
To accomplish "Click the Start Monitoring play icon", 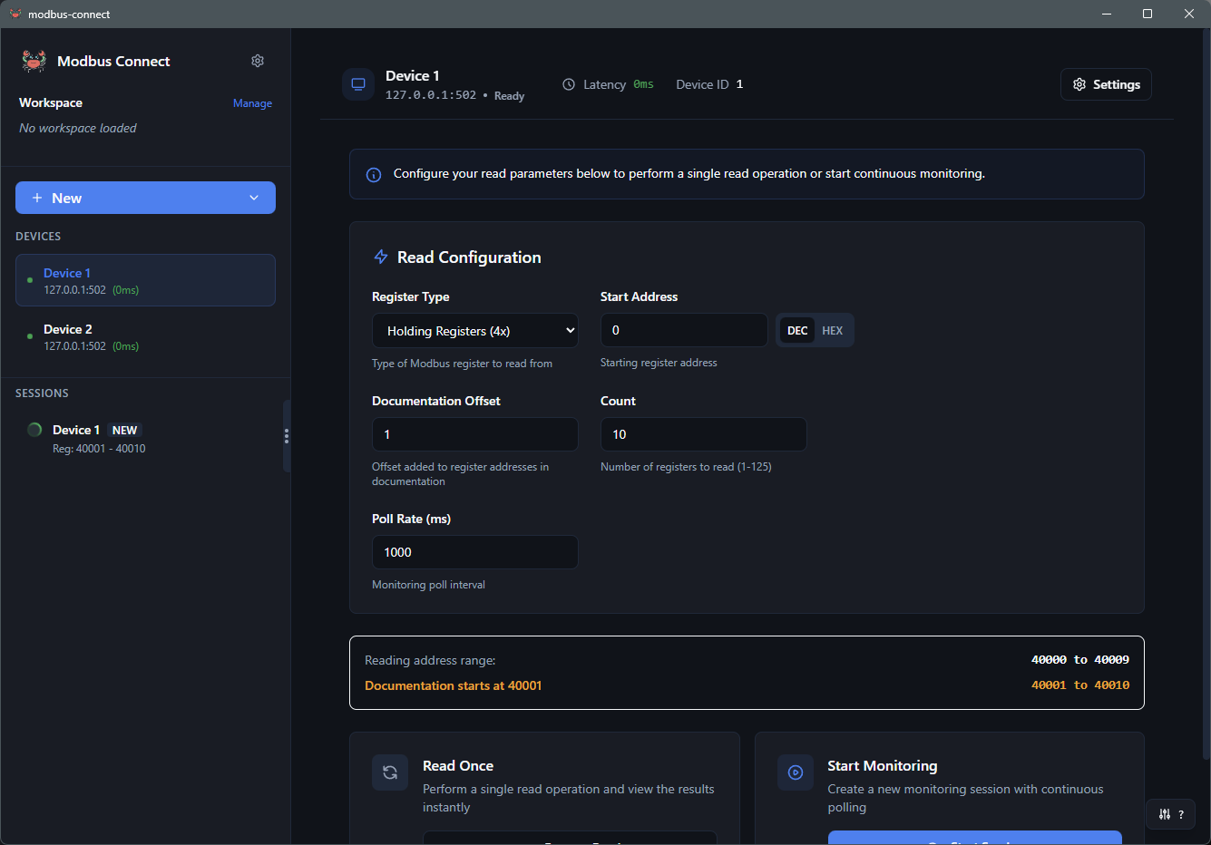I will pos(796,772).
